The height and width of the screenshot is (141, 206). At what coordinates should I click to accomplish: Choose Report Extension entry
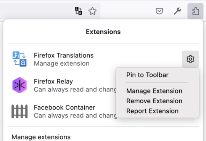coord(152,111)
